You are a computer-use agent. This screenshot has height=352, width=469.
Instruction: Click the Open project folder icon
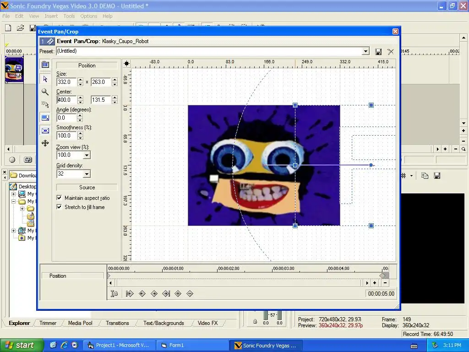pos(20,28)
